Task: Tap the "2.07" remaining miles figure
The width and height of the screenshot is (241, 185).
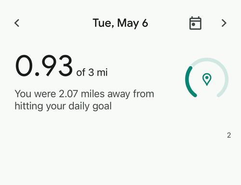Action: click(68, 94)
